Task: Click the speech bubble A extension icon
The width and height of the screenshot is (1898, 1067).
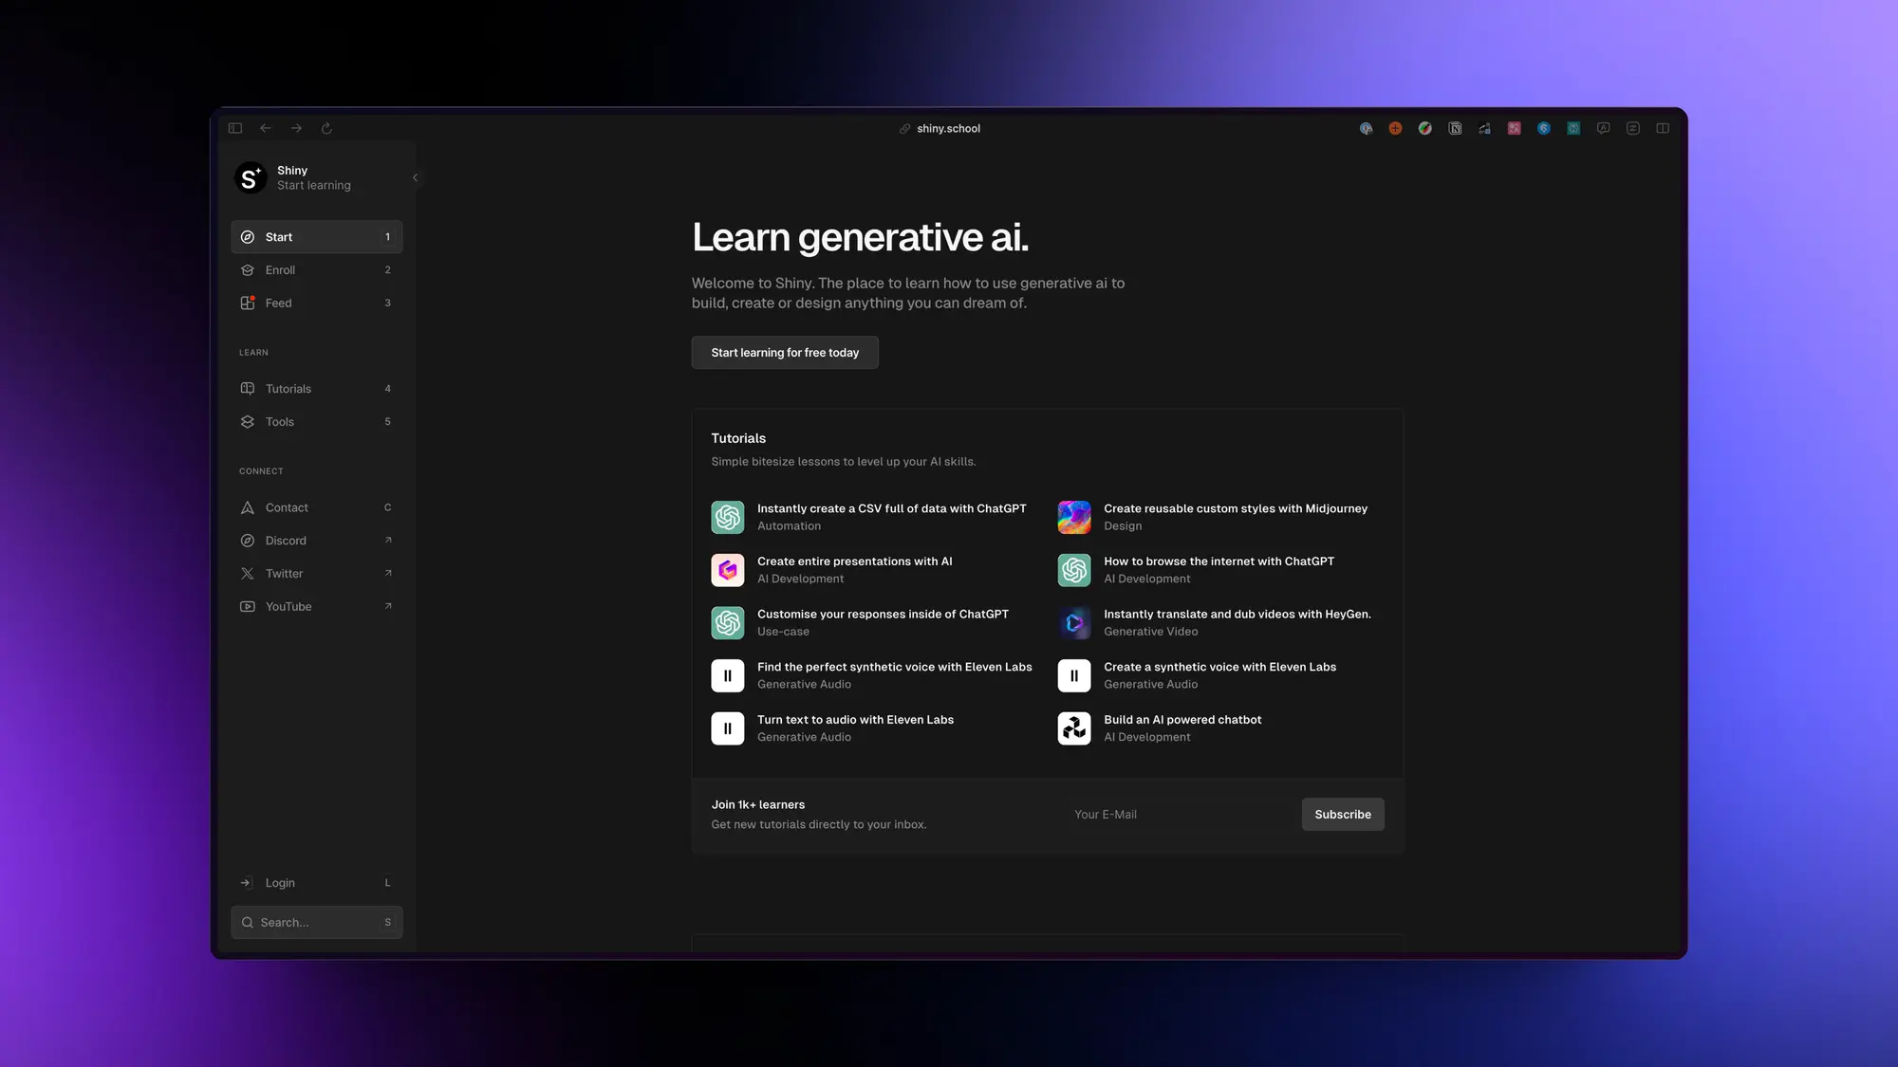Action: 1604,129
